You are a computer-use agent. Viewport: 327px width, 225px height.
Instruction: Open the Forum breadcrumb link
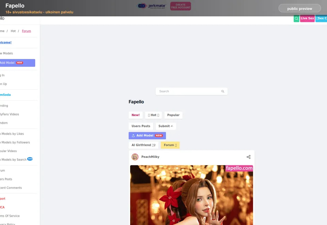tap(27, 31)
